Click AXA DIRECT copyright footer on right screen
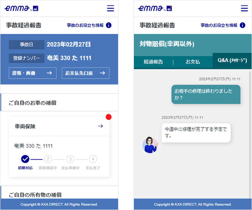The height and width of the screenshot is (210, 252). (193, 204)
